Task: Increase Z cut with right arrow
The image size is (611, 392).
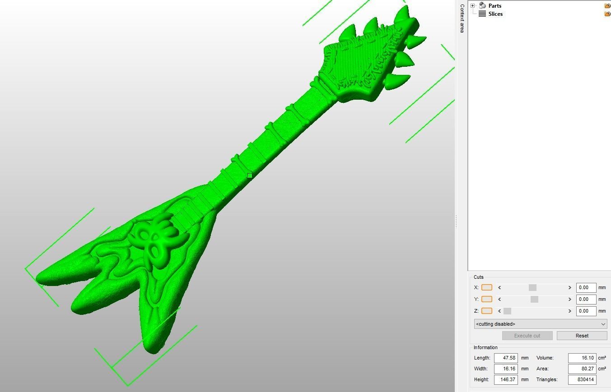Action: point(569,311)
